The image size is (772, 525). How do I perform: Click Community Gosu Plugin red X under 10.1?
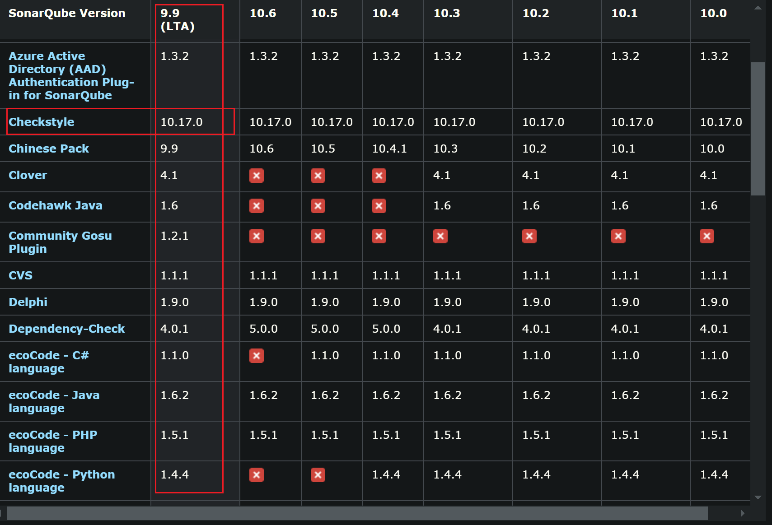coord(618,236)
